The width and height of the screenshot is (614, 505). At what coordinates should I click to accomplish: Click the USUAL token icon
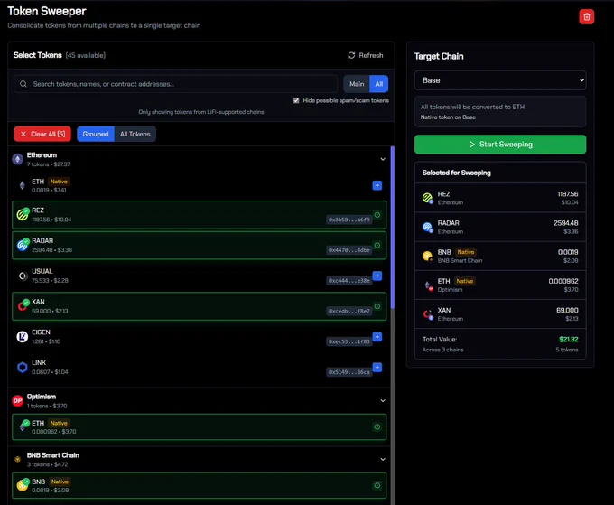pyautogui.click(x=23, y=276)
